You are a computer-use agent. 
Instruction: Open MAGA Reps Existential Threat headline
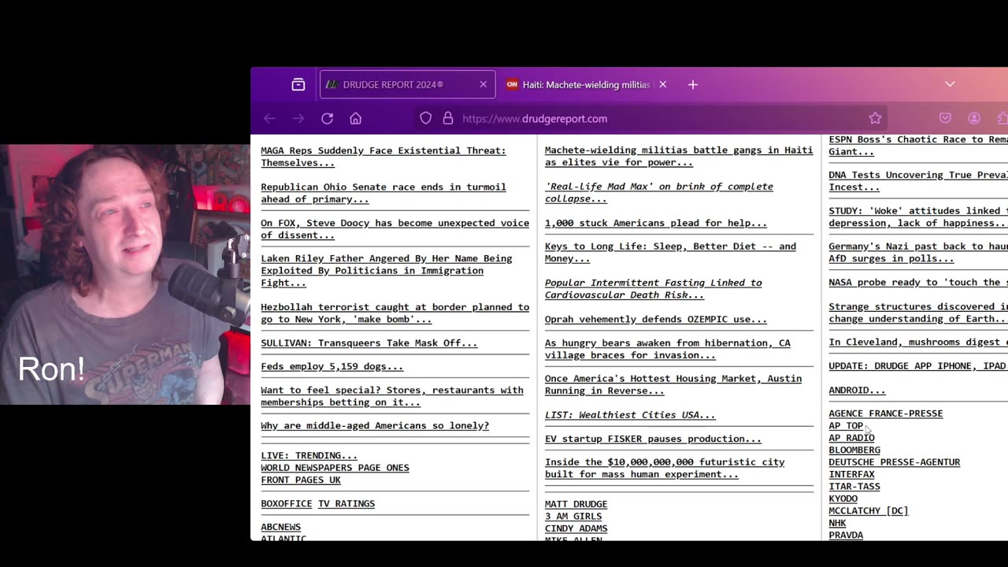point(384,157)
